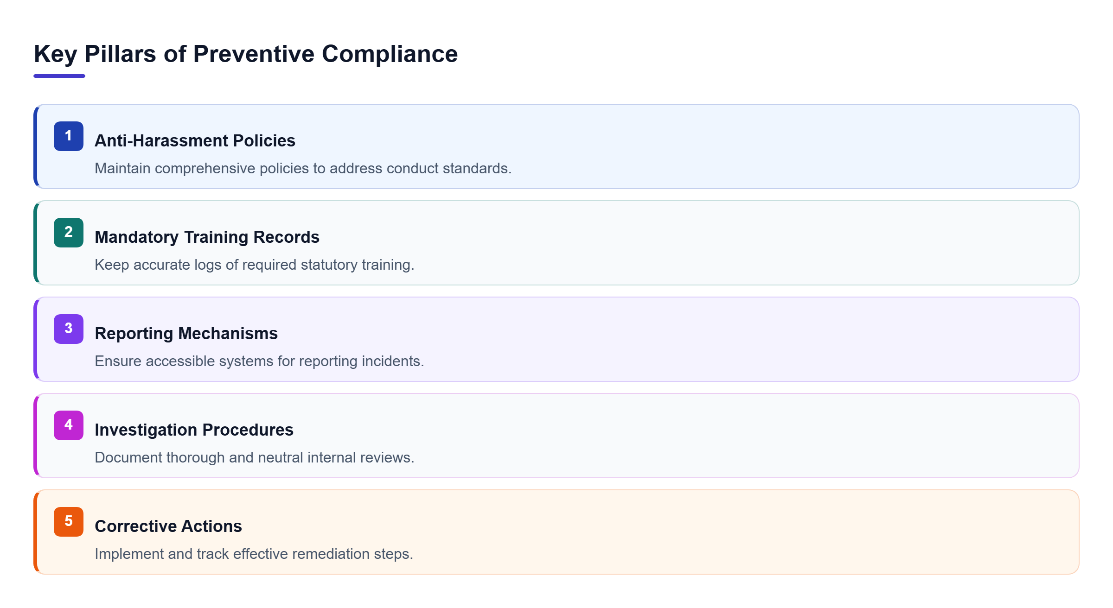The image size is (1113, 608).
Task: Click the green number 2 badge
Action: pyautogui.click(x=69, y=233)
